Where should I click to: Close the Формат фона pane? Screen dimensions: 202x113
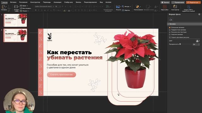[x=199, y=14]
